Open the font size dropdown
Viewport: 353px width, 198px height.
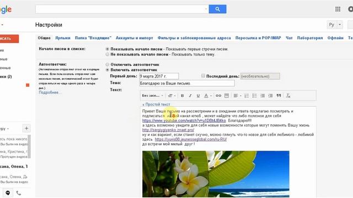[172, 96]
